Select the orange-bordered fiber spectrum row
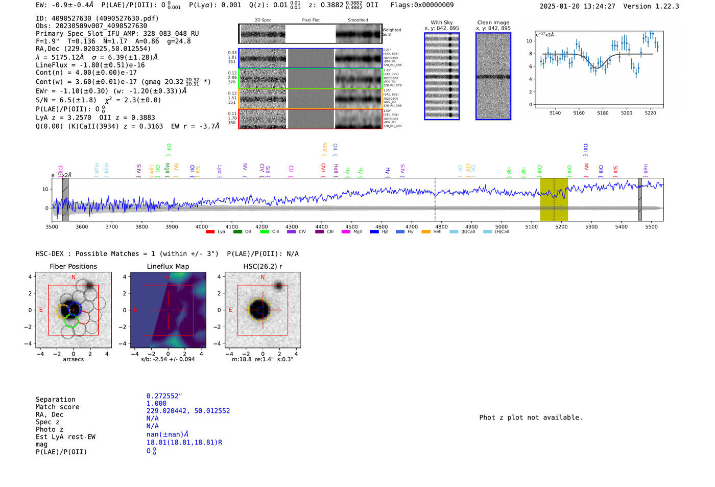The image size is (715, 487). click(x=310, y=99)
